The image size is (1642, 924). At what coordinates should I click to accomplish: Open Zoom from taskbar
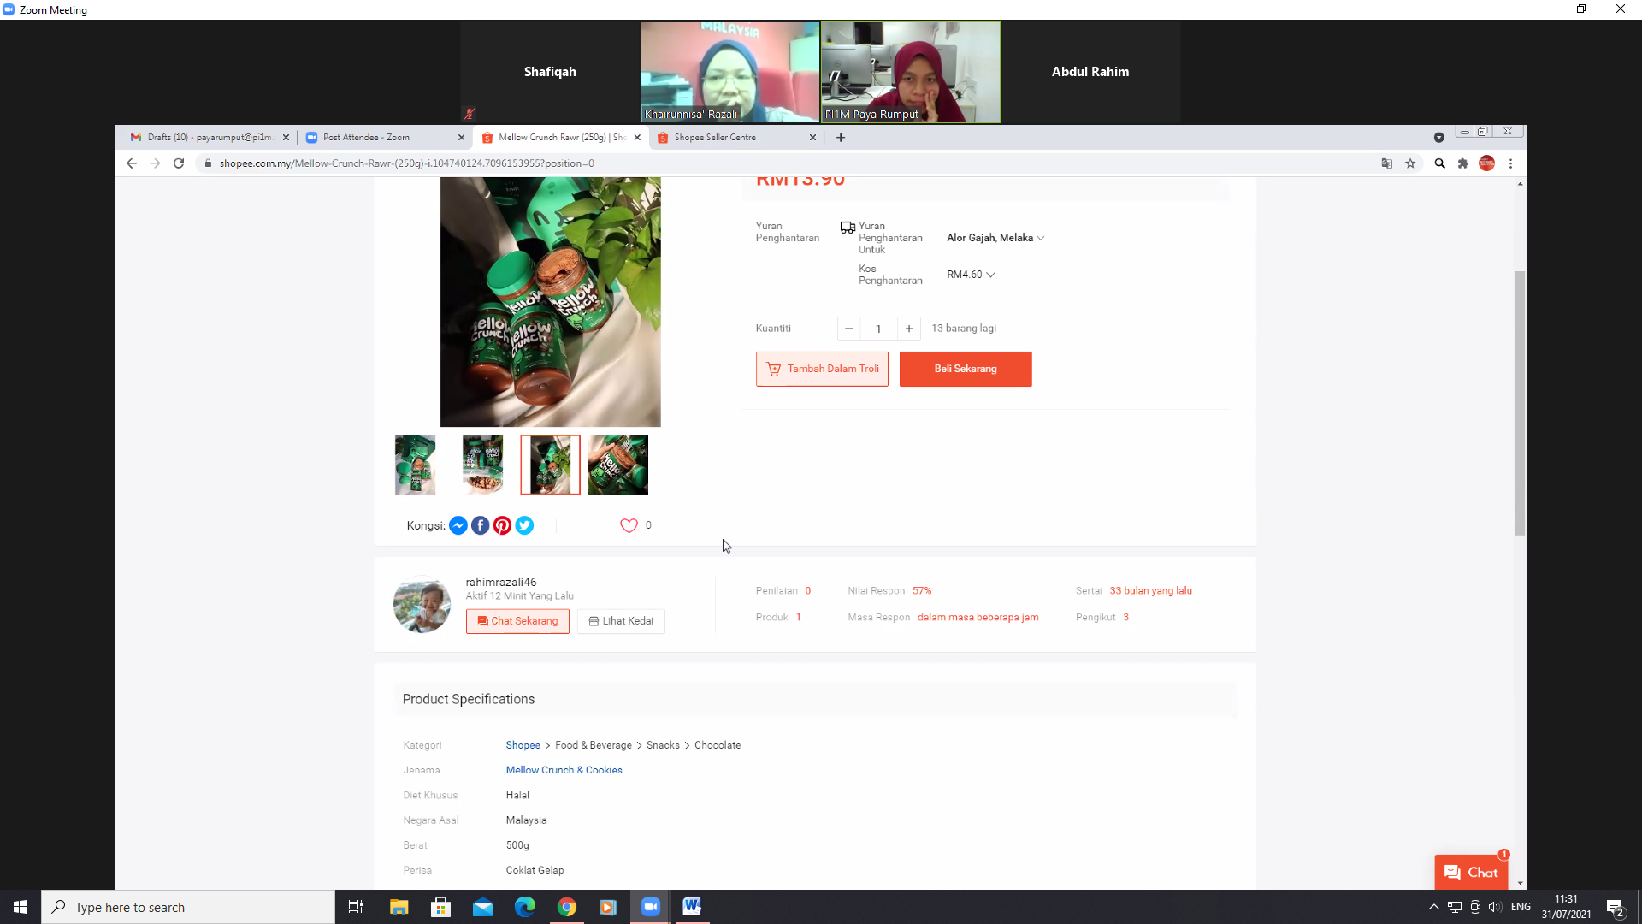point(651,907)
